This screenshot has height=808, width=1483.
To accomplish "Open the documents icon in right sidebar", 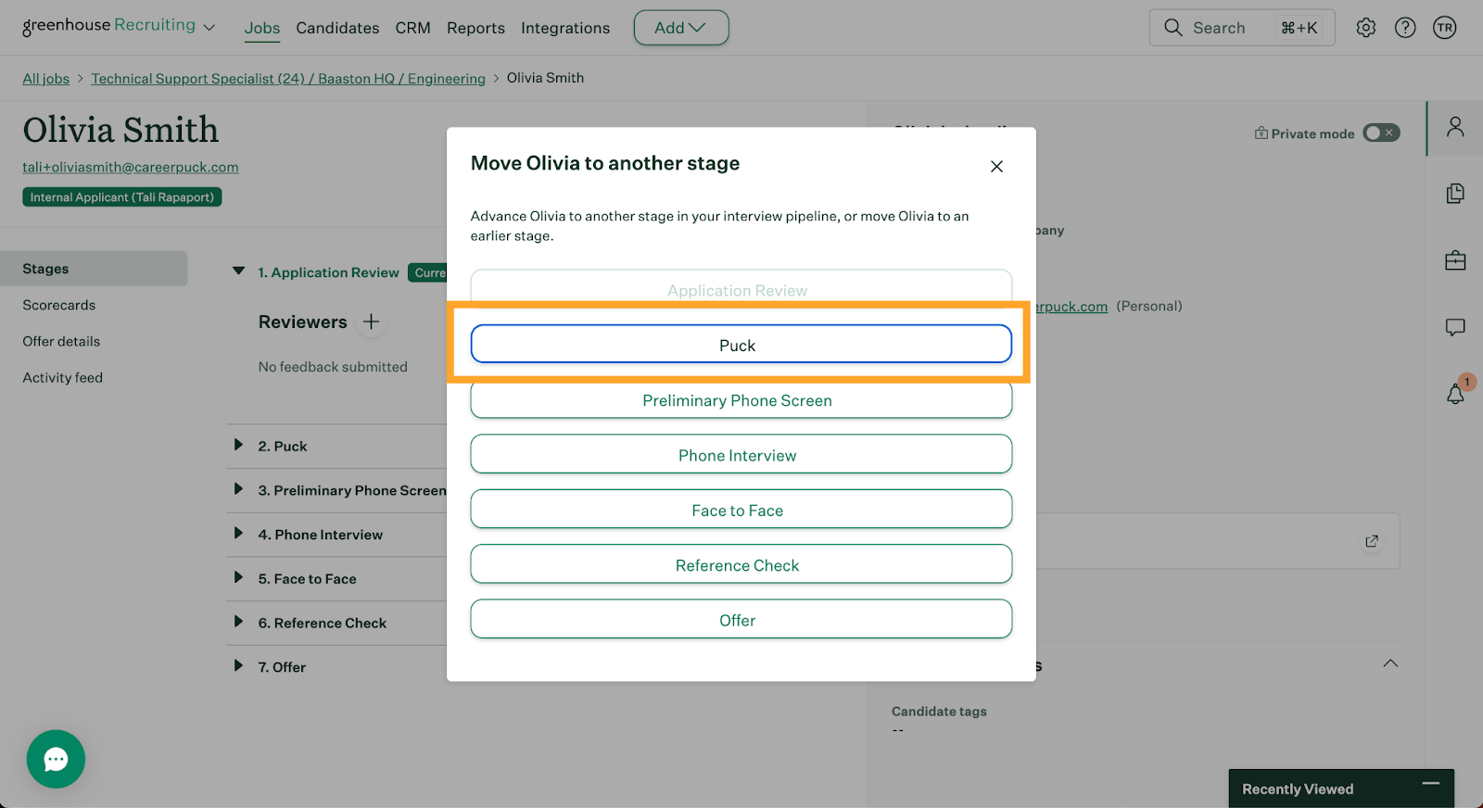I will [1455, 193].
